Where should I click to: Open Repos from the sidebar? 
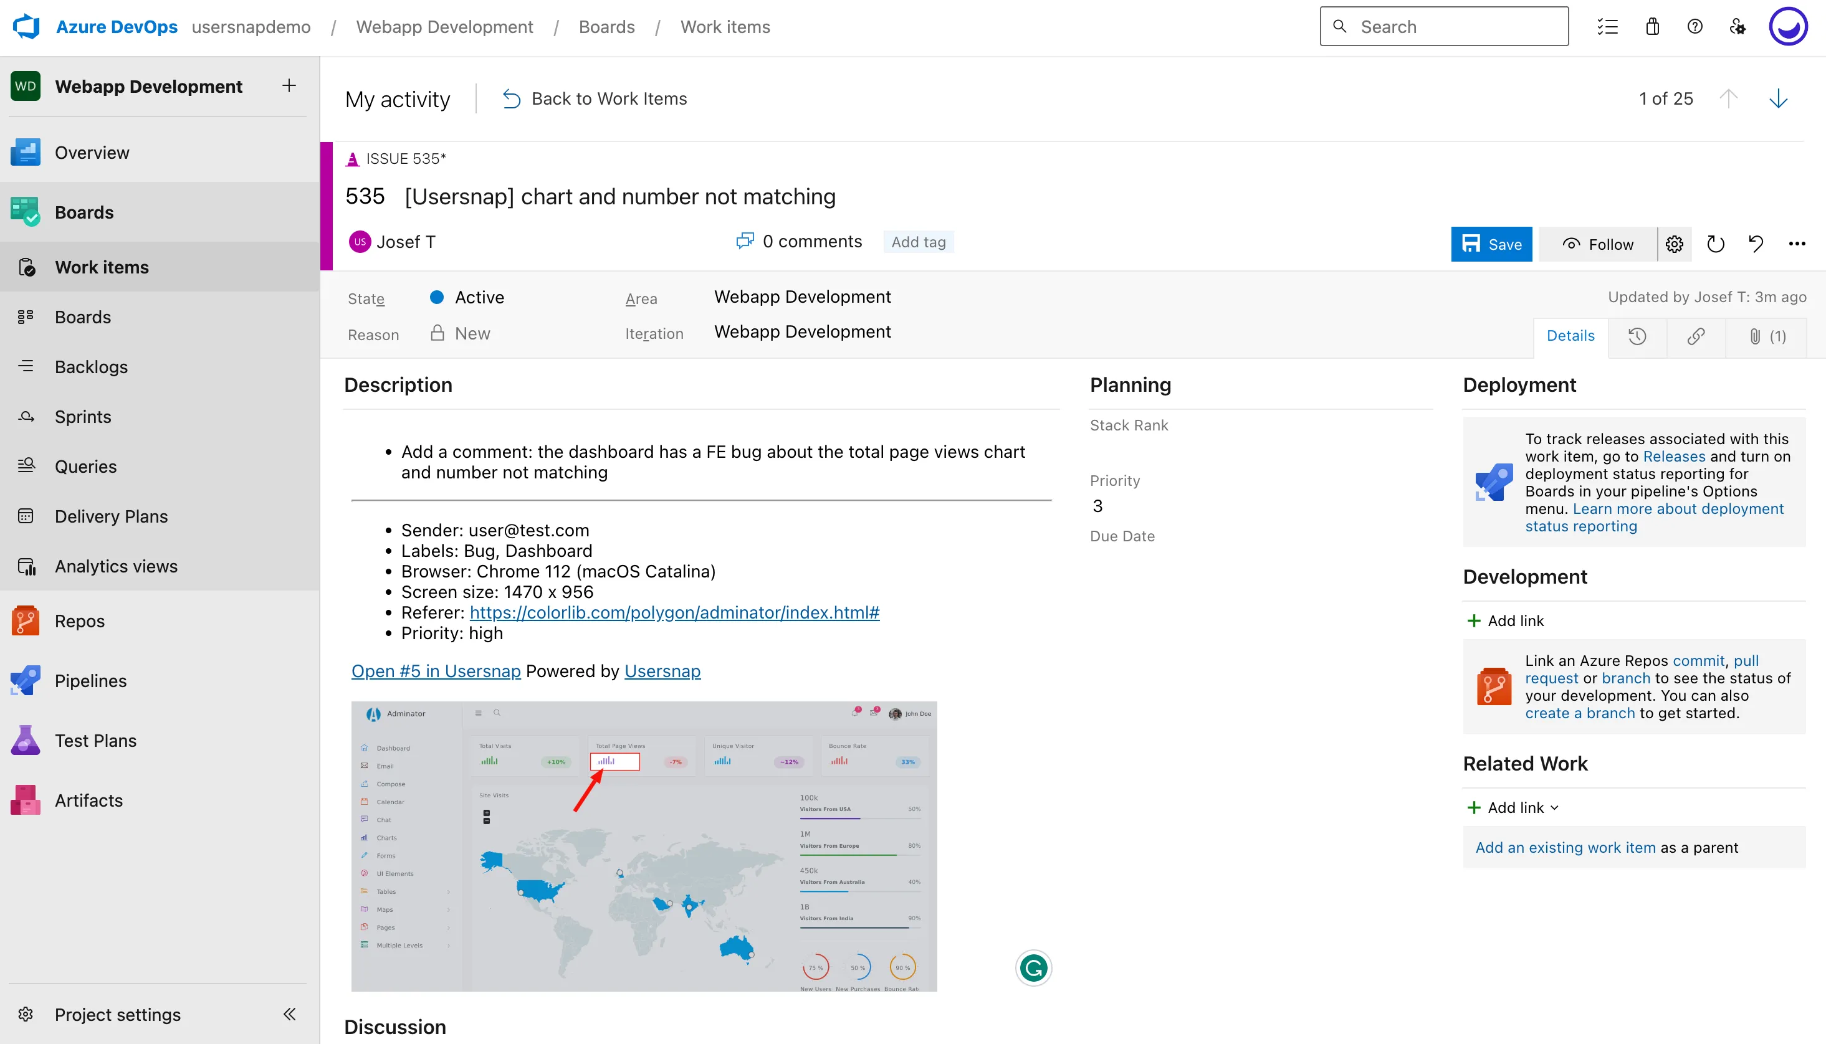pos(79,621)
